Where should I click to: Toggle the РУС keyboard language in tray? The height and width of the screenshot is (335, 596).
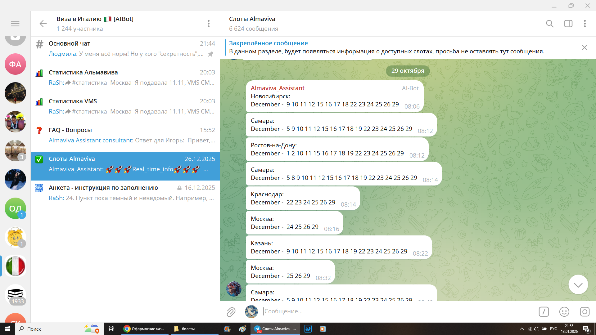click(x=553, y=329)
